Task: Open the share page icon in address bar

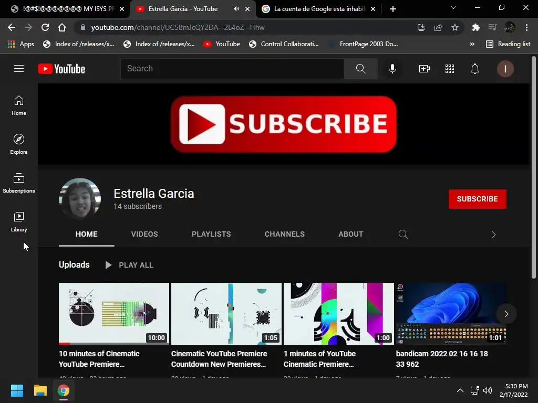Action: (438, 27)
